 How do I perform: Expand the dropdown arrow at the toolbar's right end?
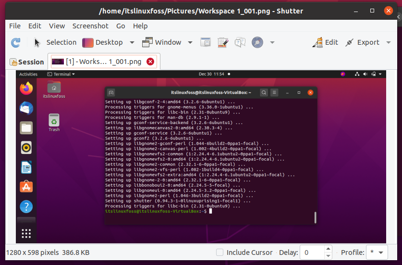pyautogui.click(x=389, y=42)
